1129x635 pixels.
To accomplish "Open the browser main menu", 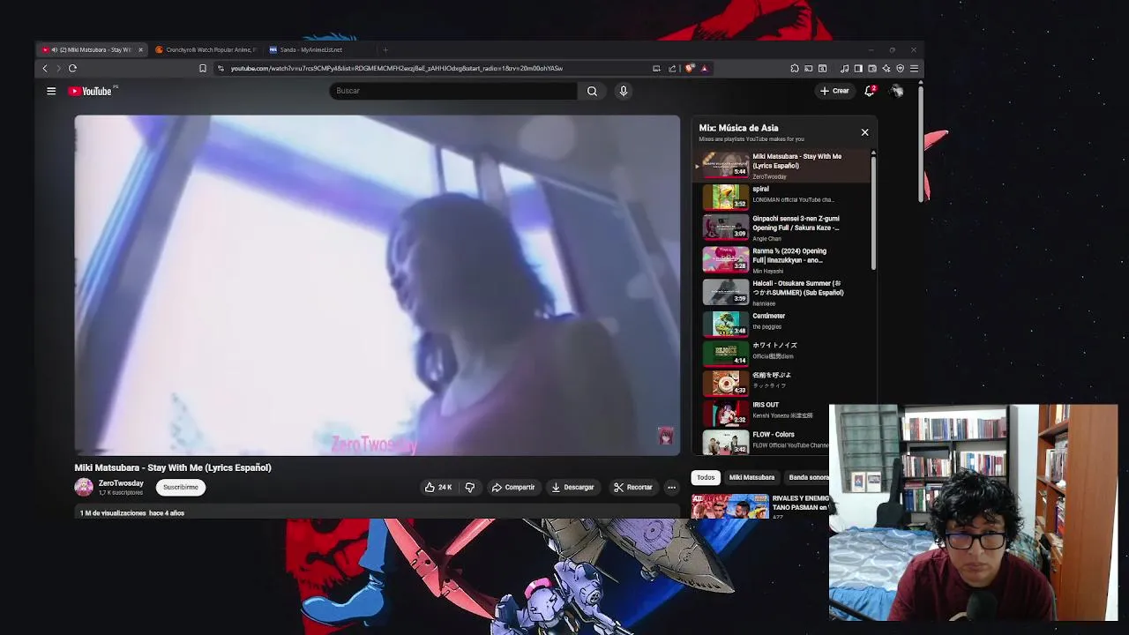I will [914, 68].
